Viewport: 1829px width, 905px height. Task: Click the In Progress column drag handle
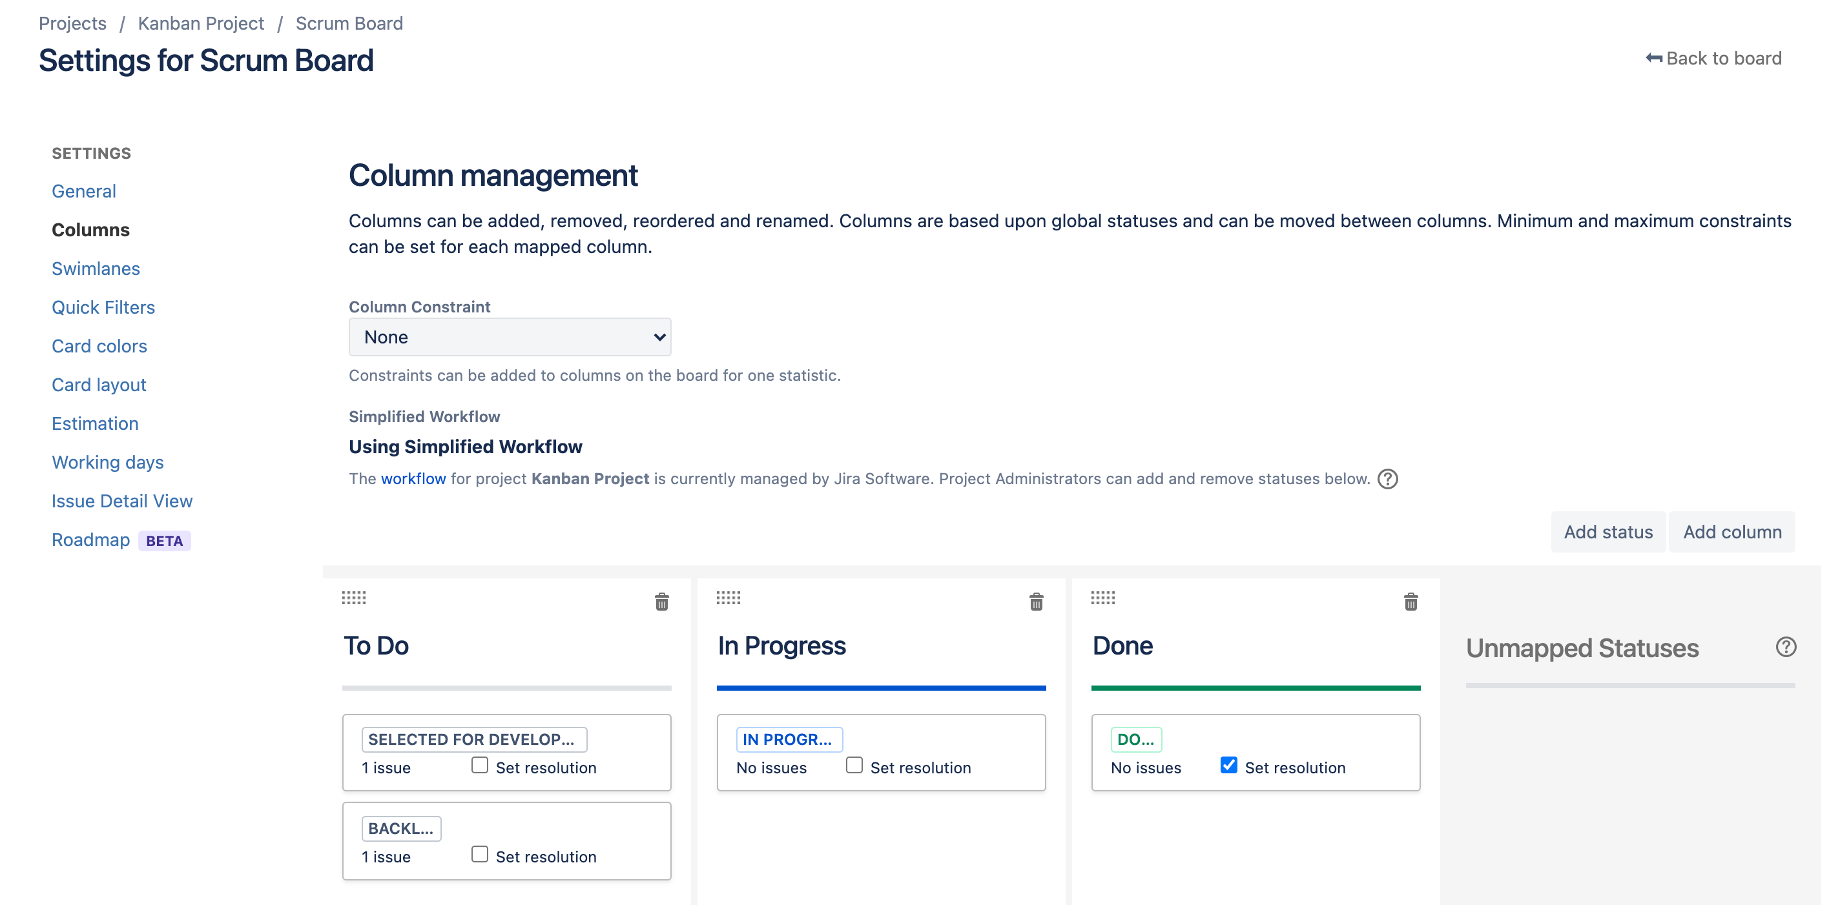(x=728, y=598)
